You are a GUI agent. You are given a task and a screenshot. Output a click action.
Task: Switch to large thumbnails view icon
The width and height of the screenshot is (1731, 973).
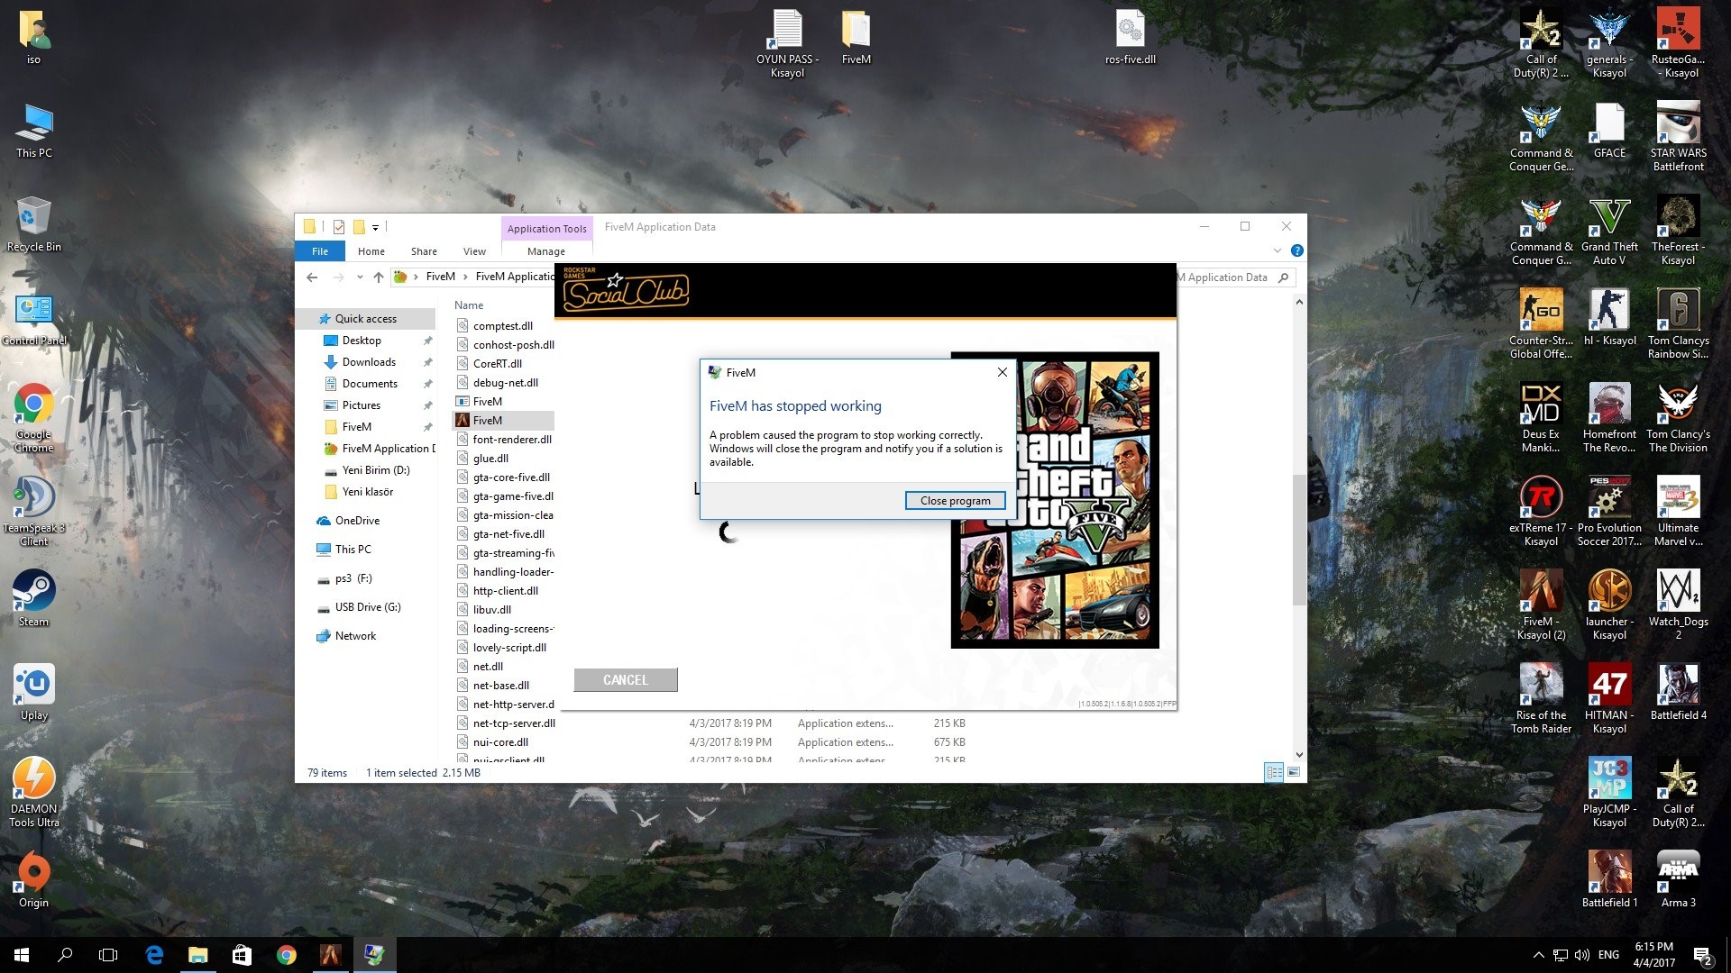click(x=1294, y=772)
